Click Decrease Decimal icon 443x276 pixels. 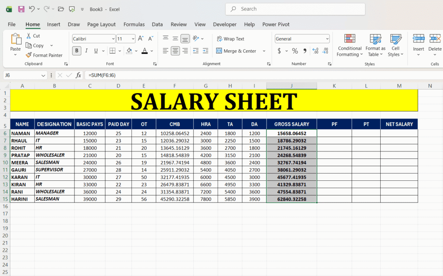tap(325, 51)
